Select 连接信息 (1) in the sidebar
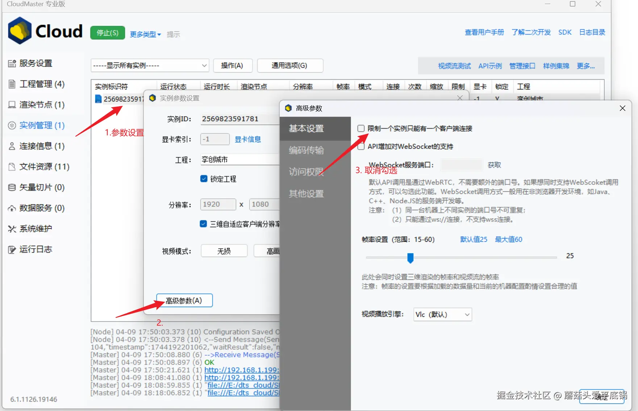 point(42,146)
